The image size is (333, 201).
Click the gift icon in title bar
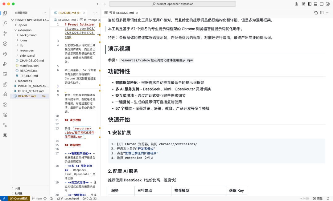click(296, 4)
